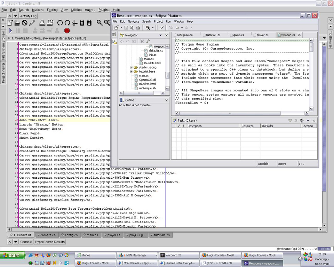The height and width of the screenshot is (267, 334).
Task: Click the External Tools run icon in Eclipse
Action: pos(148,28)
